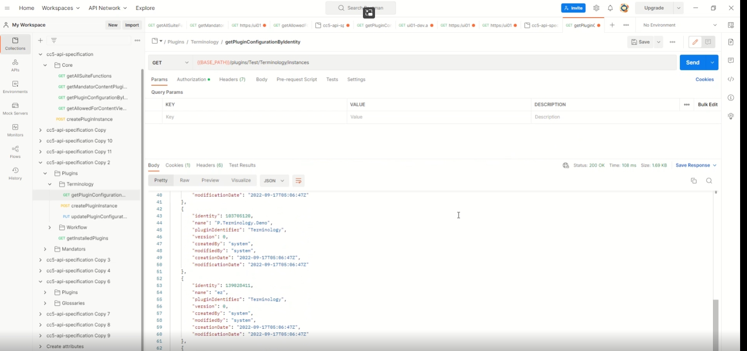
Task: Click the wrap lines icon in response toolbar
Action: pyautogui.click(x=298, y=181)
